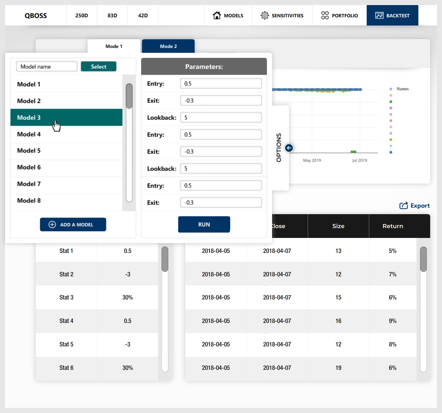This screenshot has width=442, height=413.
Task: Click the green Select button
Action: 99,67
